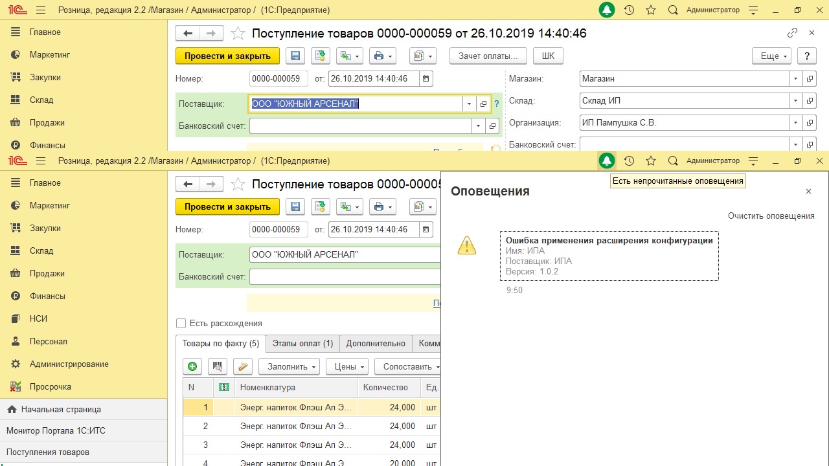
Task: Expand the Магазин dropdown list
Action: 795,78
